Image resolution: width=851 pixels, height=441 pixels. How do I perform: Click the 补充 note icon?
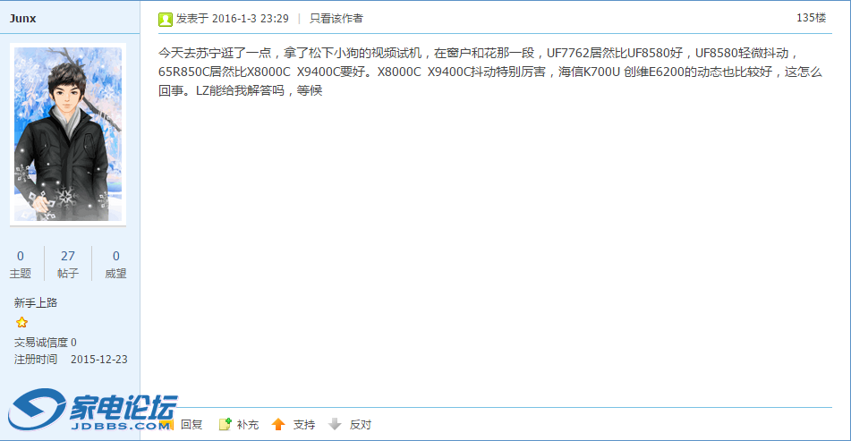tap(226, 424)
